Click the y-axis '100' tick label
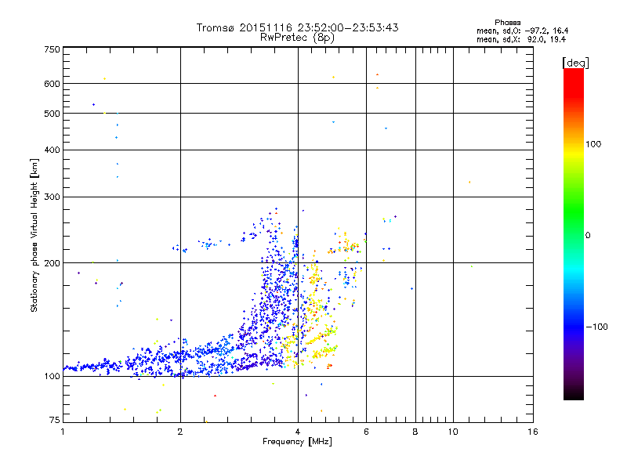This screenshot has height=470, width=627. pos(52,376)
